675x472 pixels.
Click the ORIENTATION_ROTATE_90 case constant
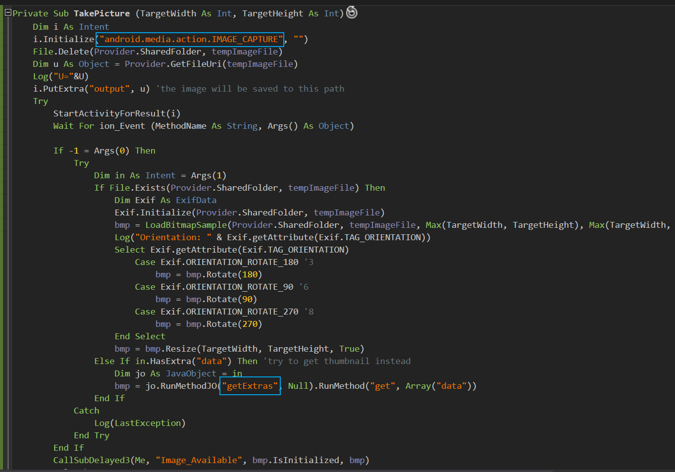tap(239, 287)
